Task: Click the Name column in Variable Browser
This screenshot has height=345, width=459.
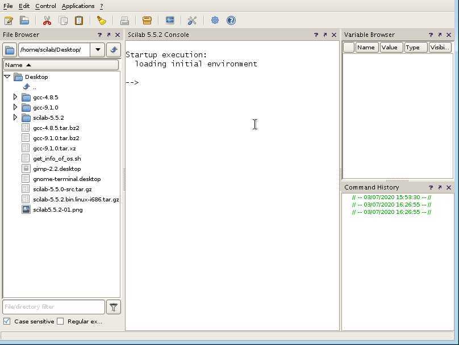Action: 367,47
